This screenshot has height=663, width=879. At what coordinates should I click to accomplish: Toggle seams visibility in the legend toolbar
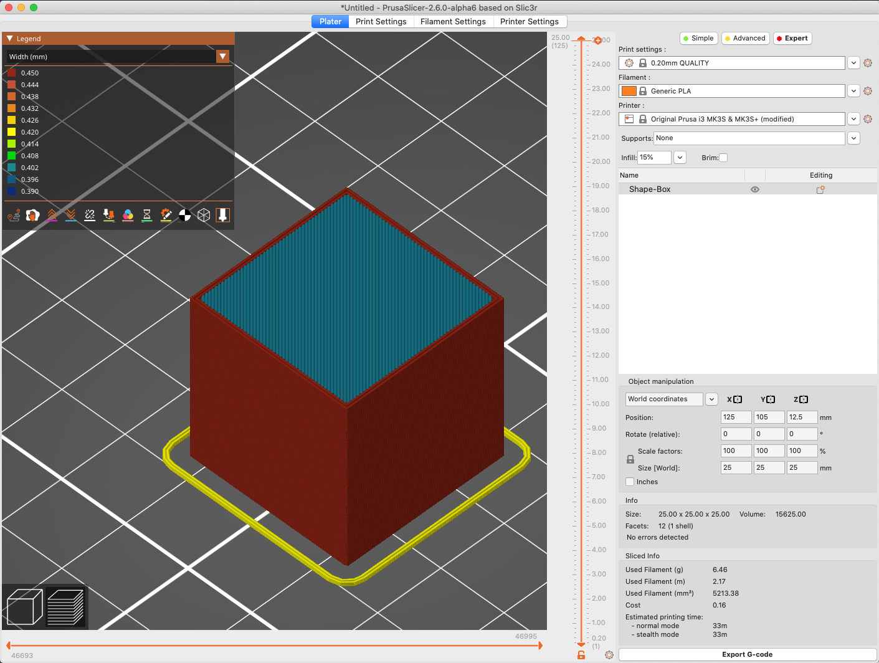pyautogui.click(x=89, y=216)
